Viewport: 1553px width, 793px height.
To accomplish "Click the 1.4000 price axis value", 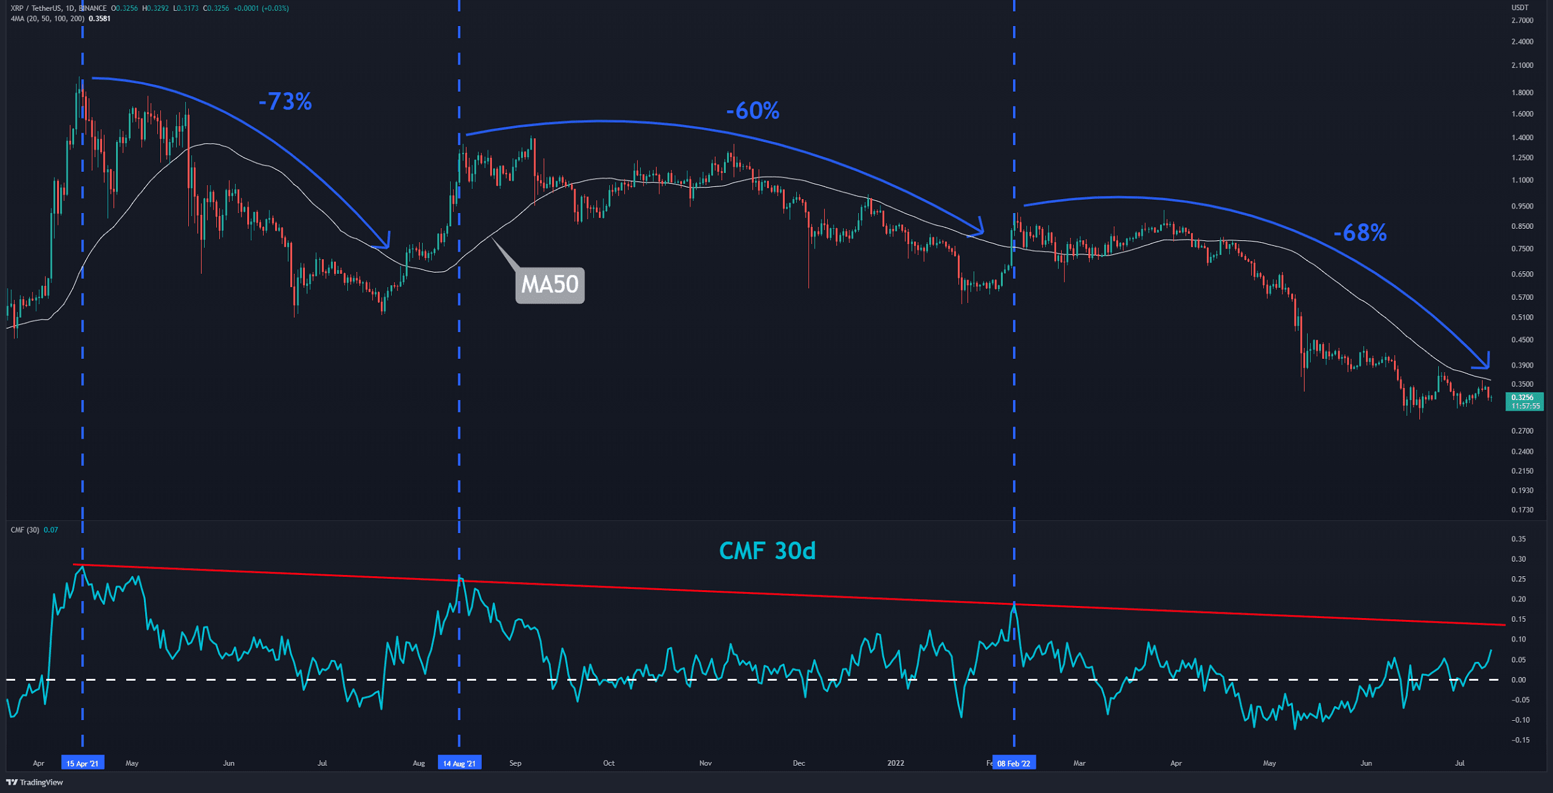I will 1522,138.
